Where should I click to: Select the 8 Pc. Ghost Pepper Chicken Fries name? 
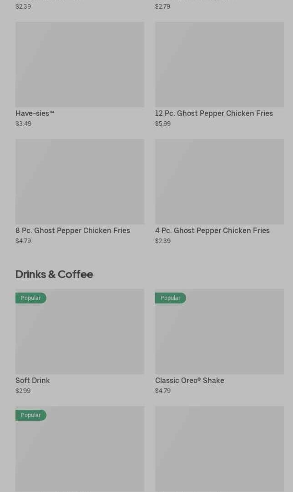(x=73, y=230)
